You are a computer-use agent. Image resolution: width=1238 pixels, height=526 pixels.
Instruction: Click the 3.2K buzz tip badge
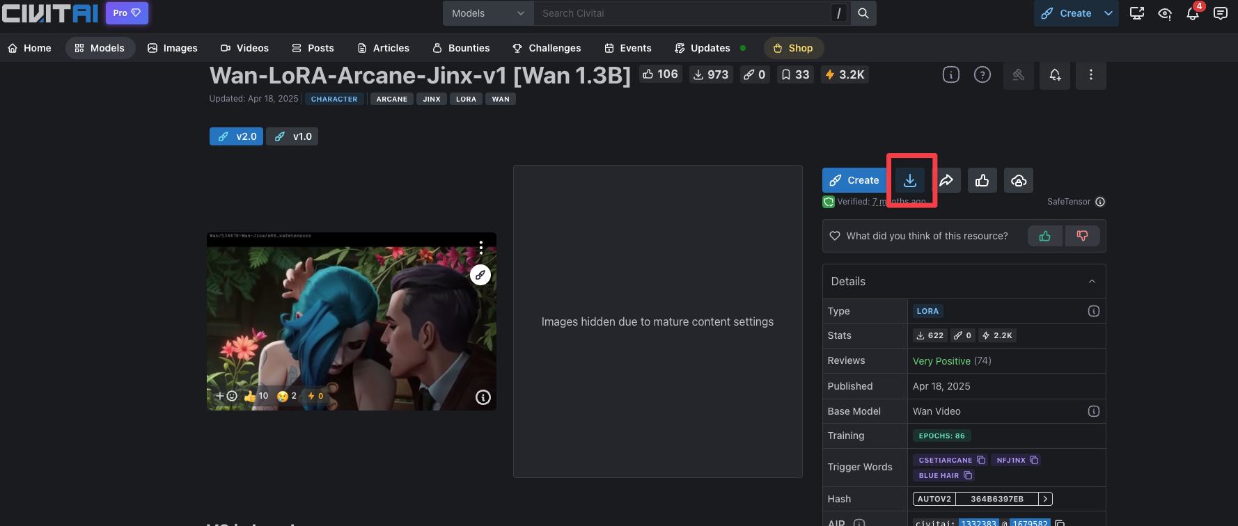click(845, 74)
